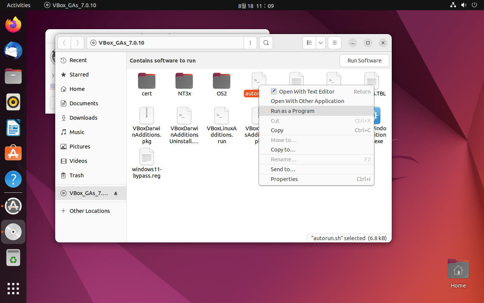Click Copy in the context menu

pyautogui.click(x=316, y=130)
